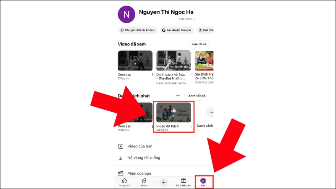Click Xem tất cả for the playlists section
Image resolution: width=336 pixels, height=189 pixels.
point(197,96)
